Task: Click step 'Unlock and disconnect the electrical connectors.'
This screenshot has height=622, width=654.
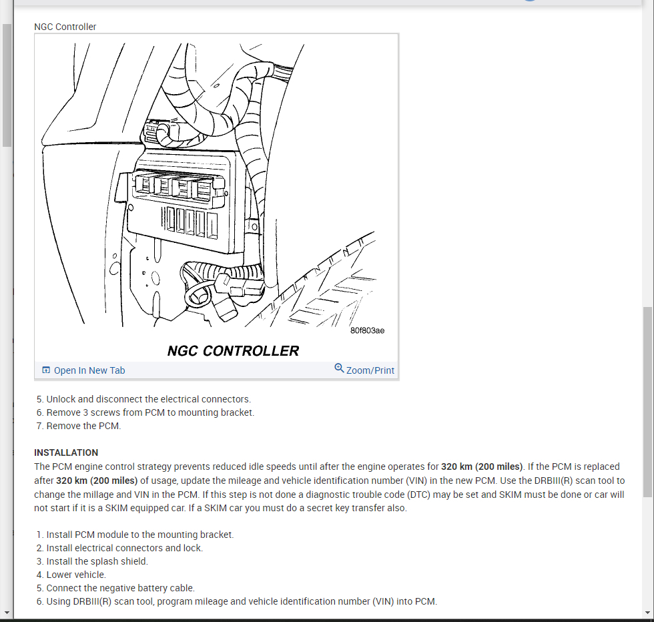Action: [148, 399]
